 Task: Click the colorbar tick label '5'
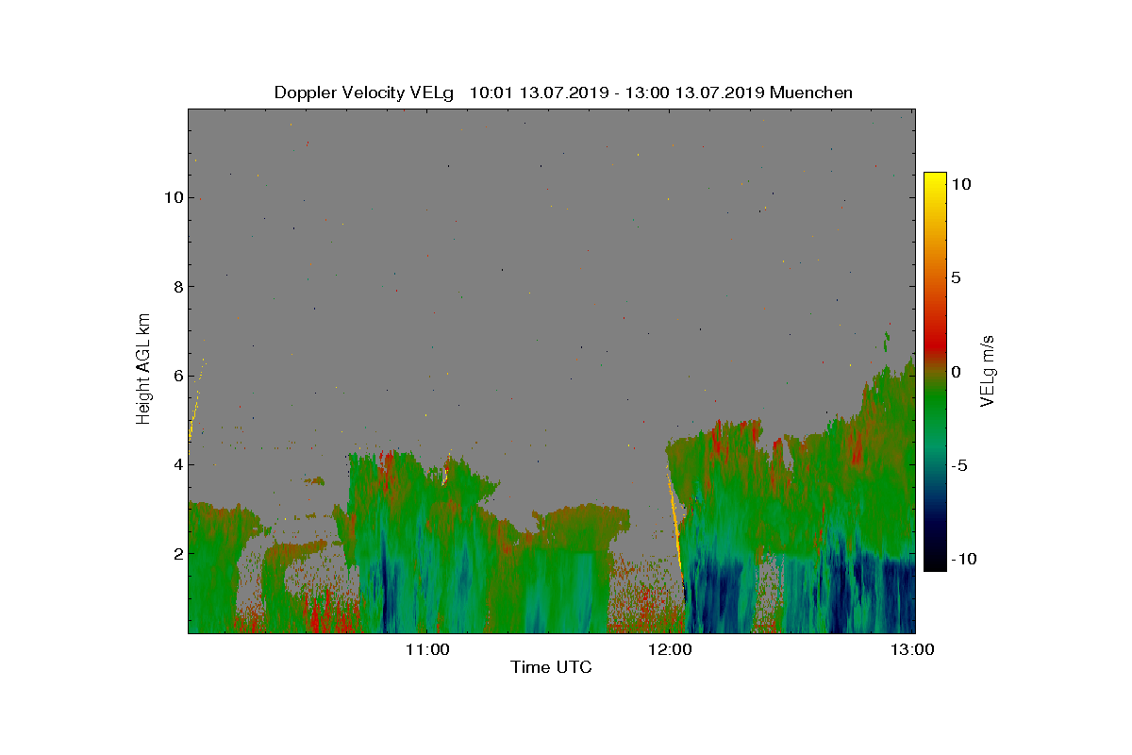[x=956, y=278]
